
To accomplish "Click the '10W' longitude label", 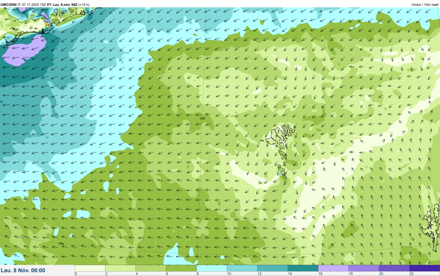I will [x=202, y=118].
